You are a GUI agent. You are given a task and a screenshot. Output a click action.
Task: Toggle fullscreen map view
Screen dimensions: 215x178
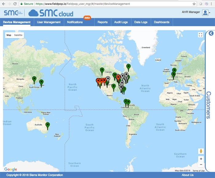(x=201, y=35)
